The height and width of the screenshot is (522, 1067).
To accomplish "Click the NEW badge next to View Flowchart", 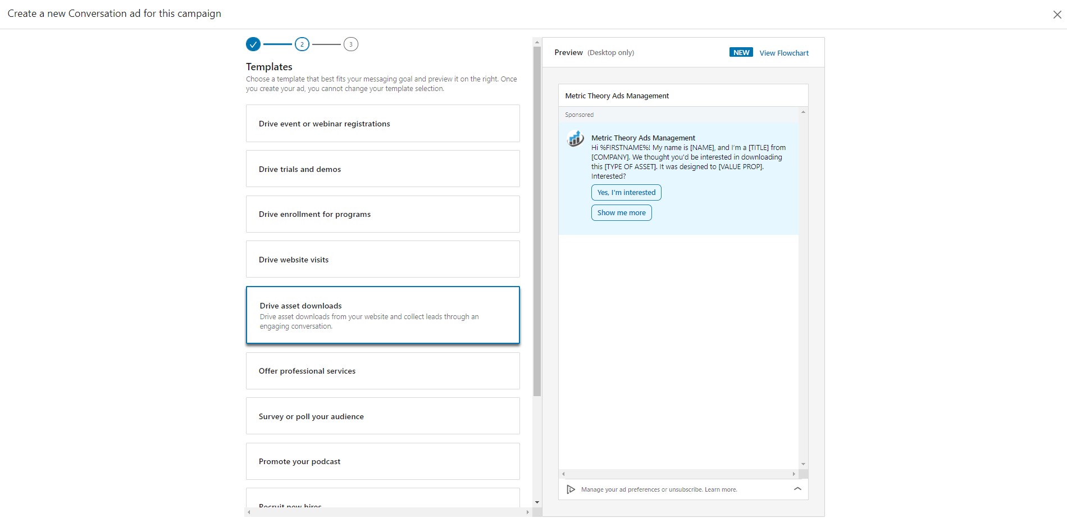I will (741, 52).
